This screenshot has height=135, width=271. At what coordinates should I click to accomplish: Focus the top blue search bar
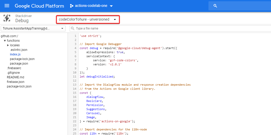[240, 6]
